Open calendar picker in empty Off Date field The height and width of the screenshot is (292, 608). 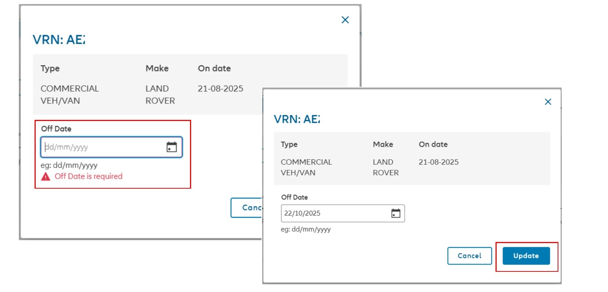click(172, 147)
